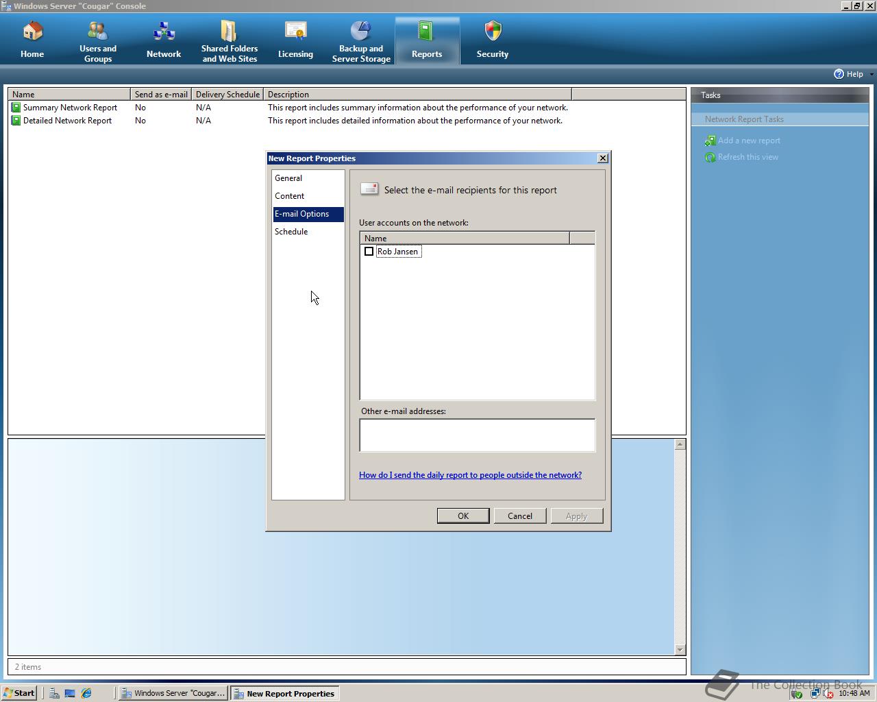Open the Reports section
Viewport: 877px width, 702px height.
pyautogui.click(x=427, y=42)
